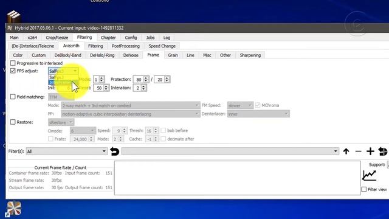Open the FM Speed slower dropdown
This screenshot has height=219, width=389.
tap(240, 105)
